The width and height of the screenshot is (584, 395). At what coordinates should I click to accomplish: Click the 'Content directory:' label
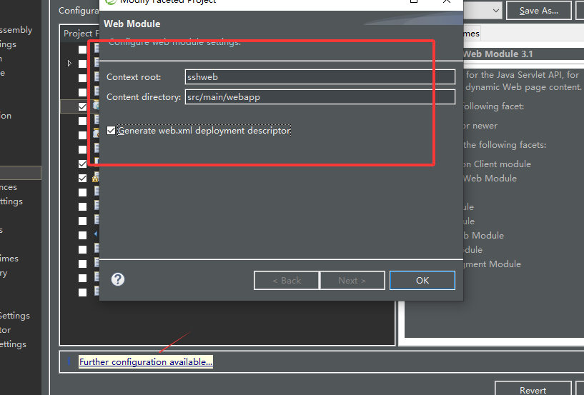pos(144,97)
